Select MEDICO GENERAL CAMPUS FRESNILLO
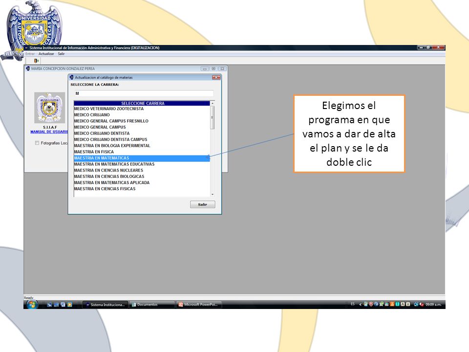 point(142,121)
